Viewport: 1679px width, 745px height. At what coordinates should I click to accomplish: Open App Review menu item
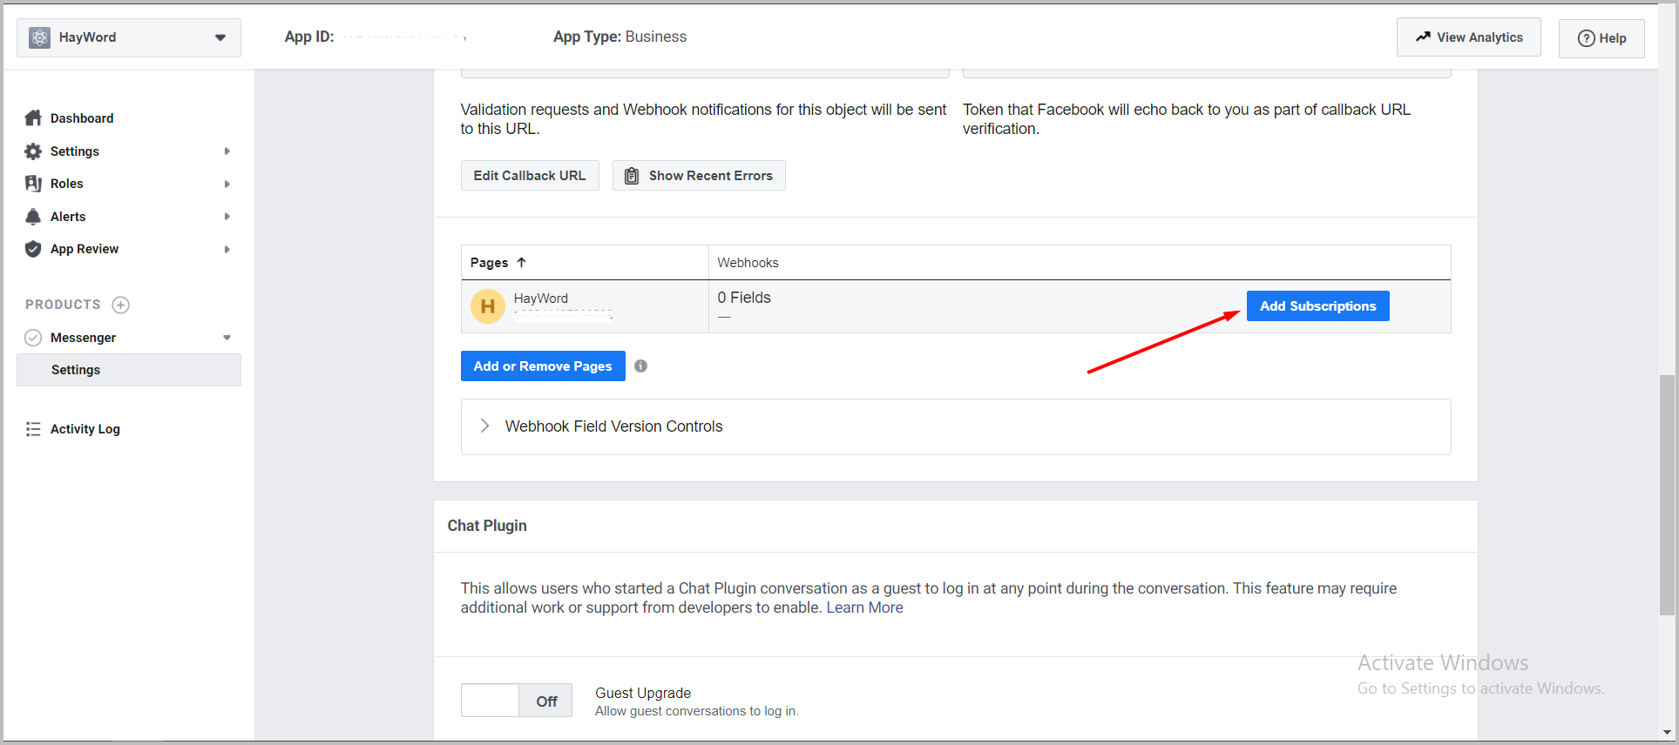(x=85, y=249)
